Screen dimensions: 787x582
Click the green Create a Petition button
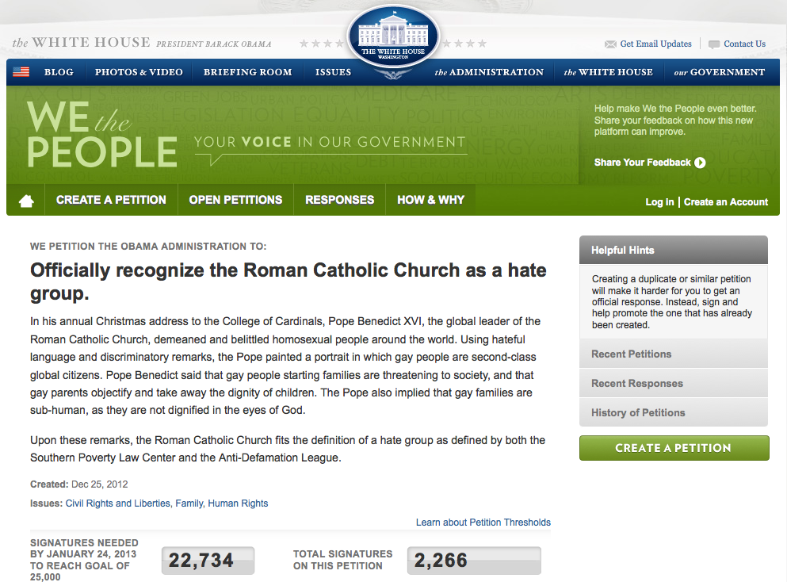click(674, 448)
